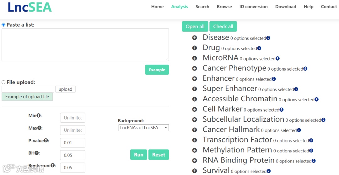Click the help icon next to Min

point(39,116)
